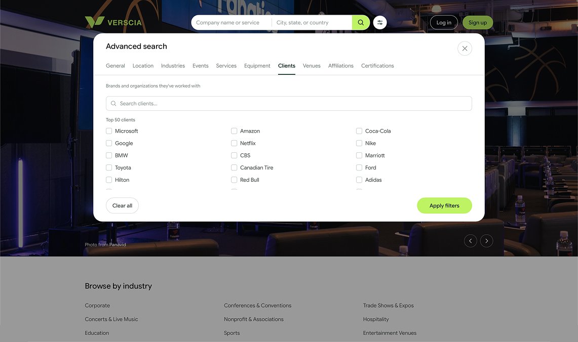Select the Toyota checkbox
The height and width of the screenshot is (342, 578).
(x=109, y=167)
